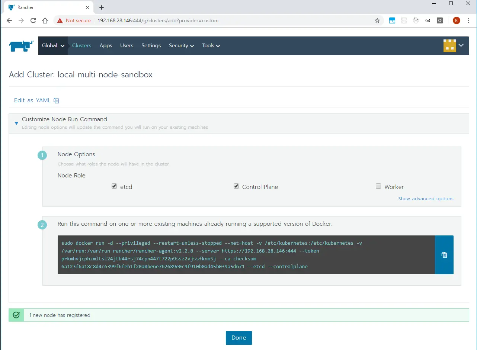Click the browser address bar URL

tap(158, 21)
